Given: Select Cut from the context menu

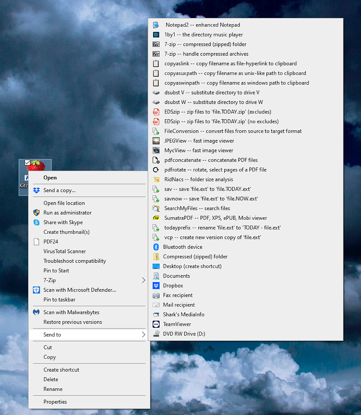Looking at the screenshot, I should pyautogui.click(x=89, y=348).
